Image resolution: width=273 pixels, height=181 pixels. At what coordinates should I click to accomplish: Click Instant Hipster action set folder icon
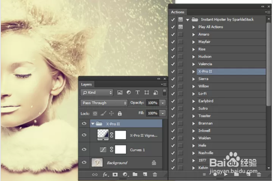click(x=195, y=19)
